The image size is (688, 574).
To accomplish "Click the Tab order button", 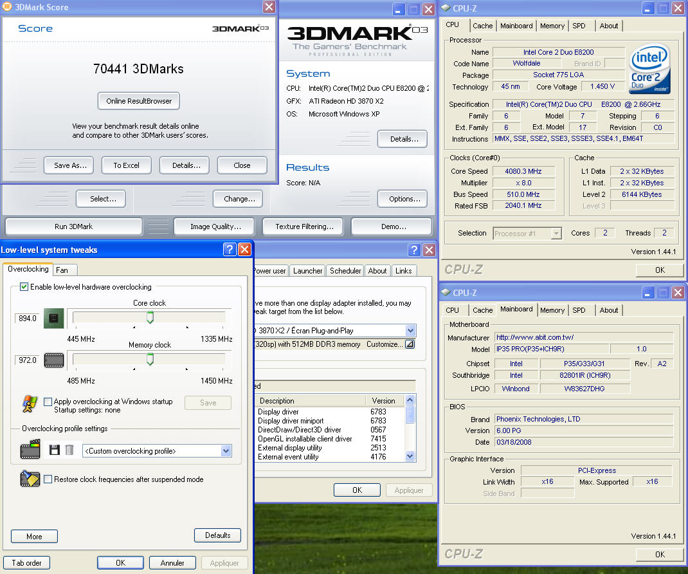I will [26, 562].
